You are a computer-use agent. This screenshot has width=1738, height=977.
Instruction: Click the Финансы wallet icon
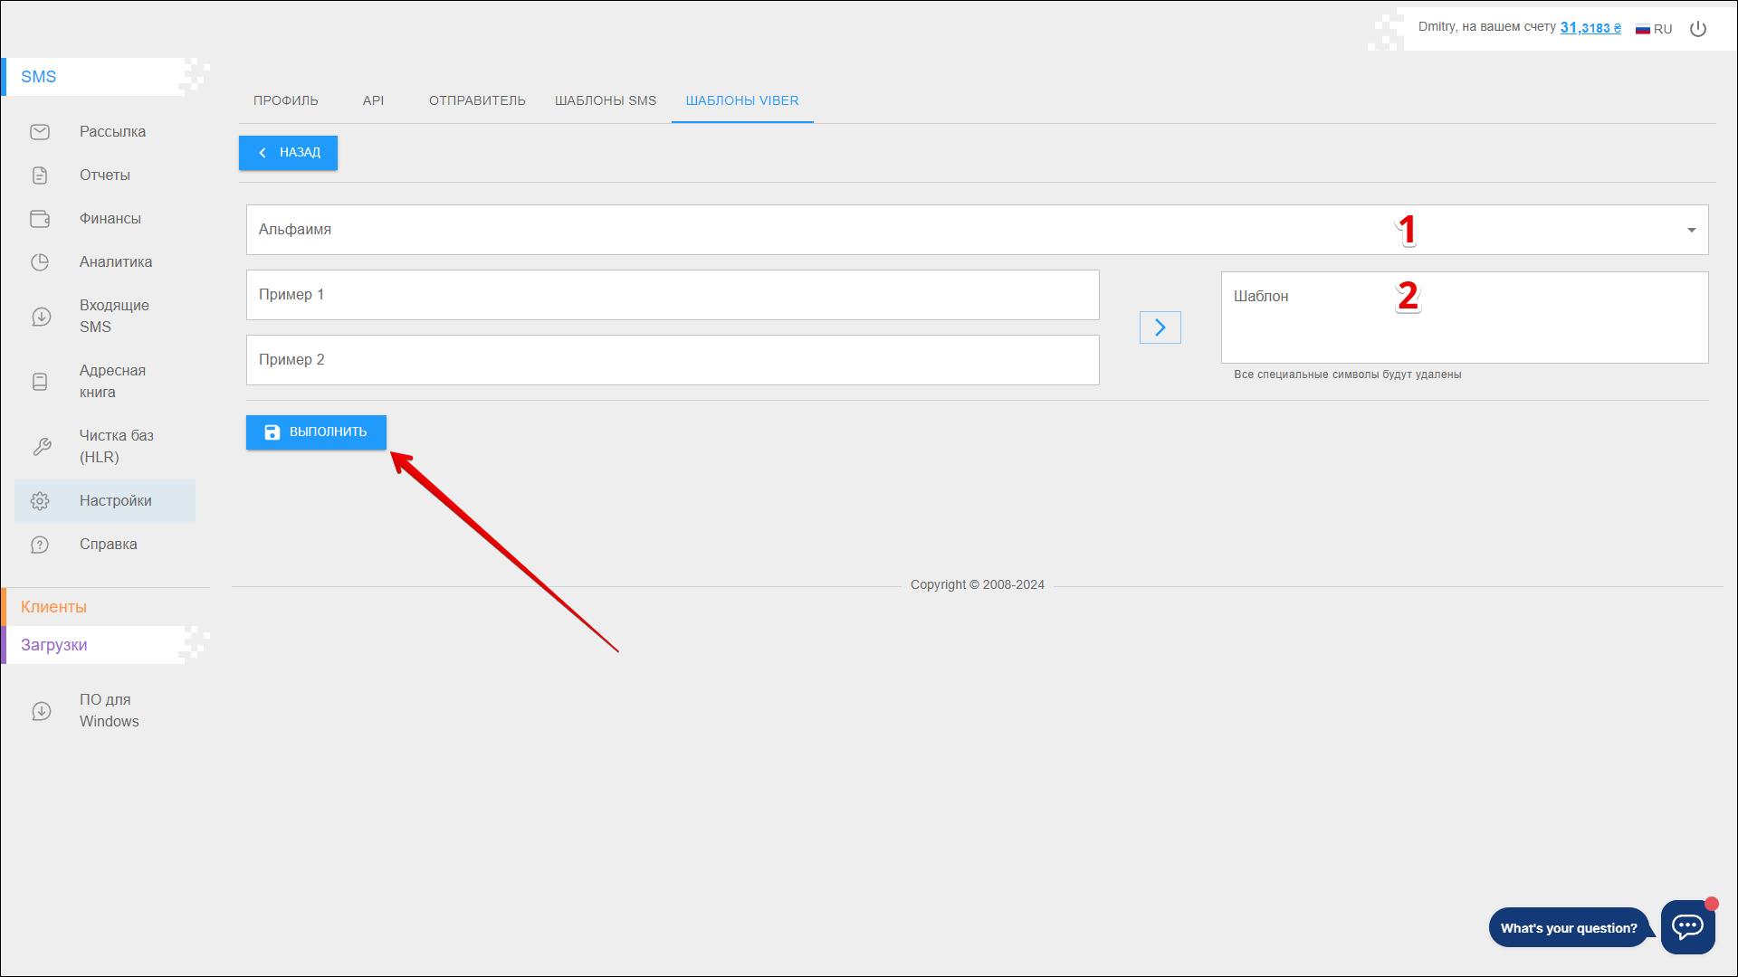click(40, 219)
